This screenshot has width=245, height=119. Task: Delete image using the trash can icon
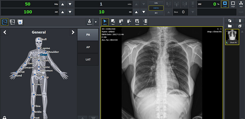point(240,21)
